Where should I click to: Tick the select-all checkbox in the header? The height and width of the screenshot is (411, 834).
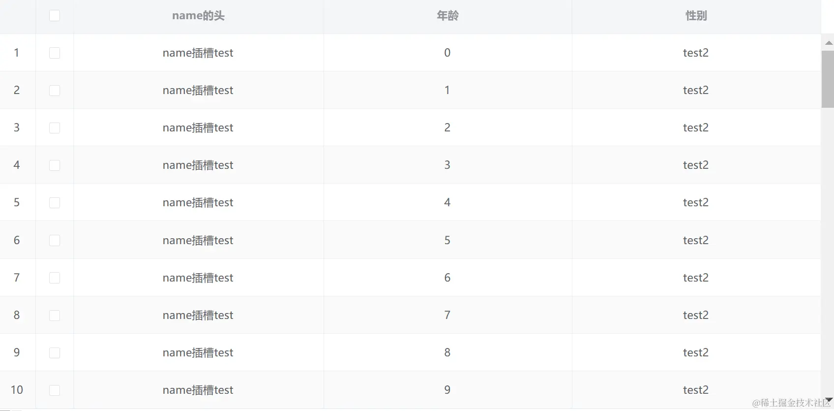55,16
